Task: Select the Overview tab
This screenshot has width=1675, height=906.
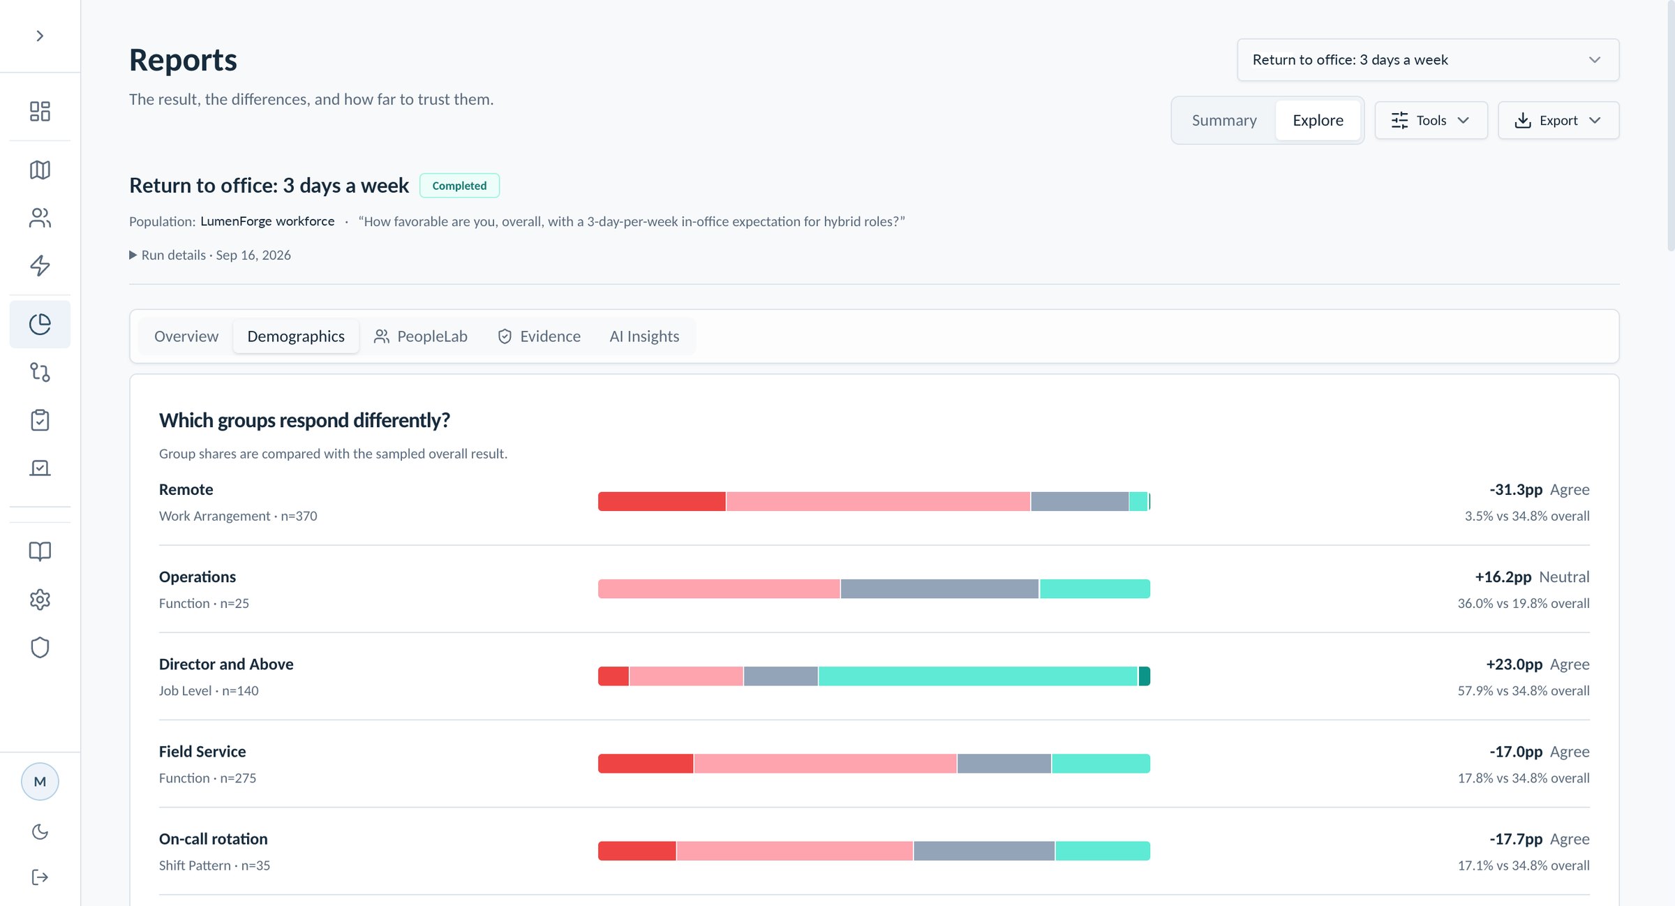Action: tap(186, 336)
